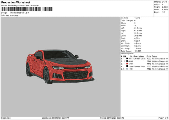Click 'Wilcom EmbroideryStudio – Level 3 Advanced' text
The width and height of the screenshot is (169, 120).
[20, 6]
